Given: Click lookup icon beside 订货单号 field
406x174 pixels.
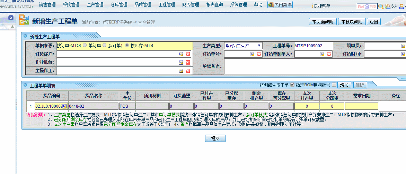Looking at the screenshot, I should point(252,54).
